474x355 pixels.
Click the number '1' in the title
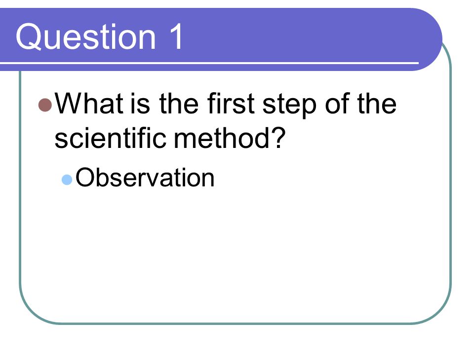tap(177, 36)
